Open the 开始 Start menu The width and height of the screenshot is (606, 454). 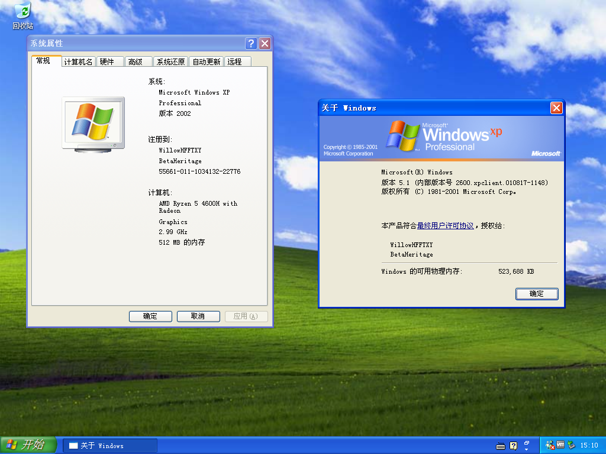(28, 445)
